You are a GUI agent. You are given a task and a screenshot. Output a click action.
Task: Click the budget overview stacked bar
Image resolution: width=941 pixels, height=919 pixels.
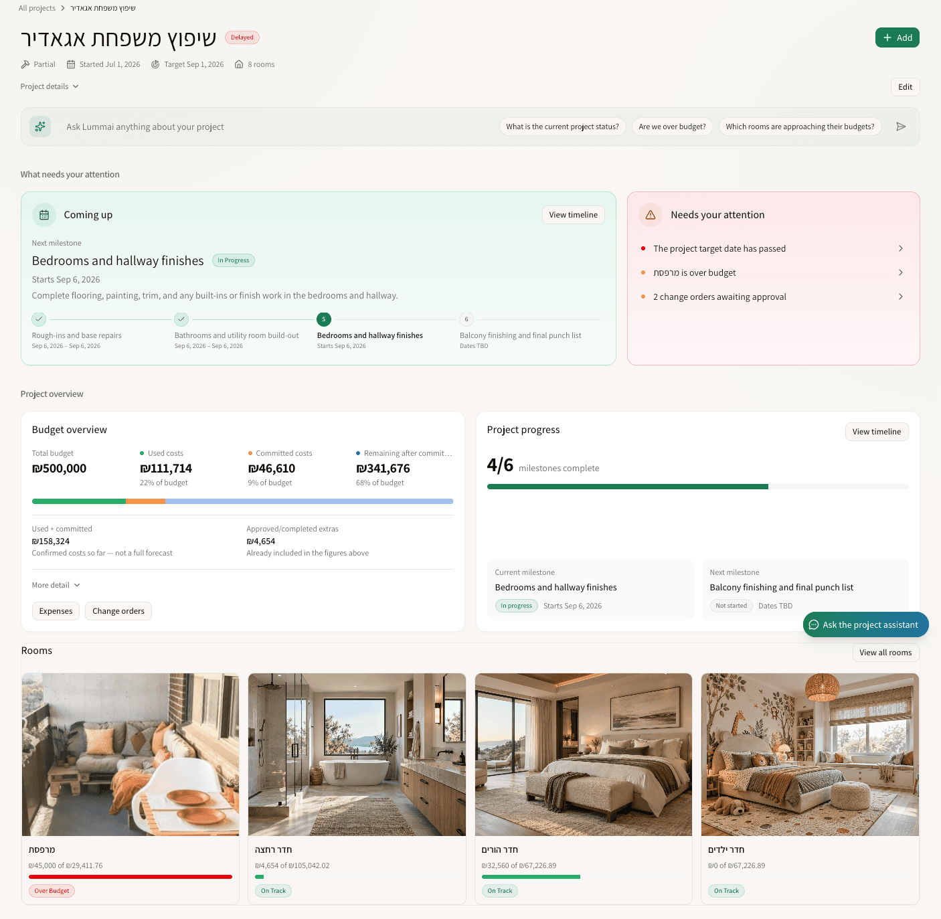point(242,501)
